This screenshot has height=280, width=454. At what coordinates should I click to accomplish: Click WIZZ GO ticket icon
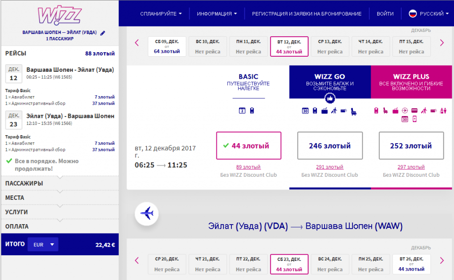pos(344,110)
